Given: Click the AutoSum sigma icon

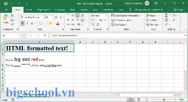Looking at the screenshot, I should tap(166, 15).
